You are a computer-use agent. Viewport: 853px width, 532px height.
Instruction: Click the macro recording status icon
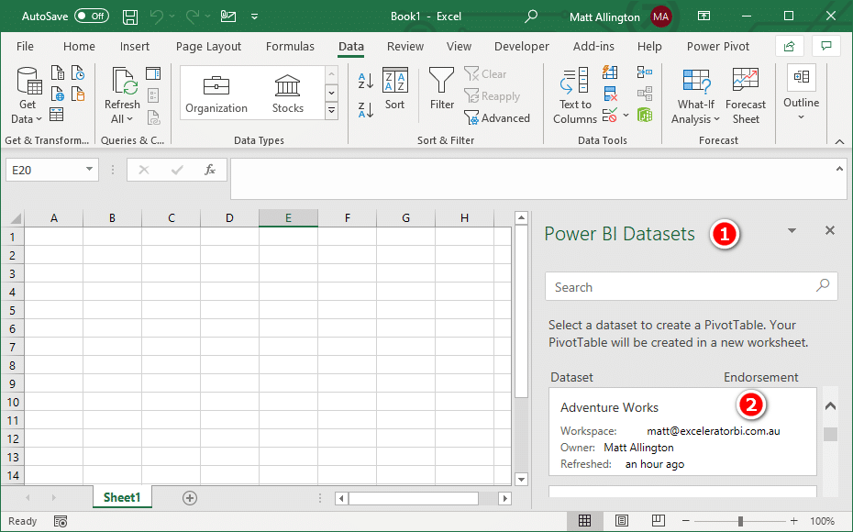click(x=61, y=522)
